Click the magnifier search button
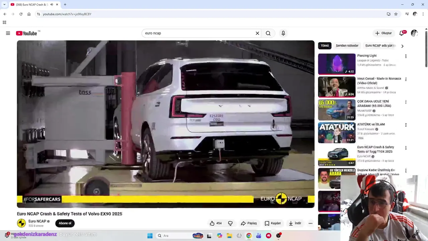Image resolution: width=428 pixels, height=241 pixels. pyautogui.click(x=268, y=33)
